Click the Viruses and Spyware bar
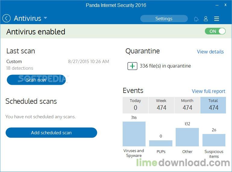Image resolution: width=232 pixels, height=172 pixels. (134, 134)
